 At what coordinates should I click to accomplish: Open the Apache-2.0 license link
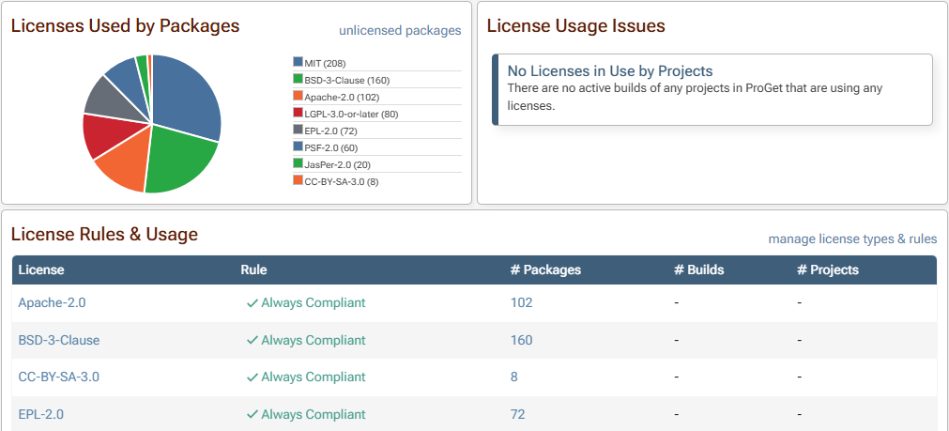pyautogui.click(x=53, y=302)
